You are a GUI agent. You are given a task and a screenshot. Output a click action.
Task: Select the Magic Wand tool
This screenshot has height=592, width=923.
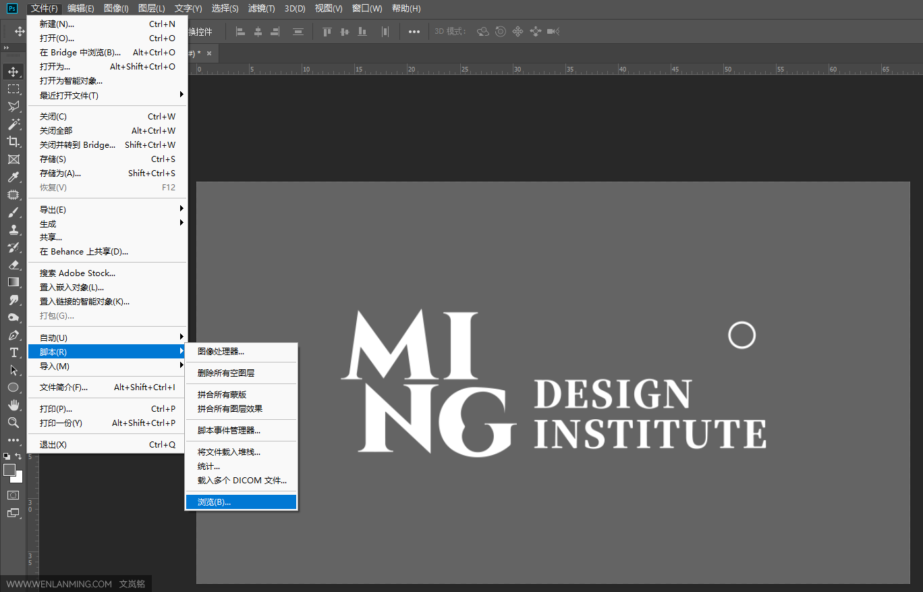point(13,124)
